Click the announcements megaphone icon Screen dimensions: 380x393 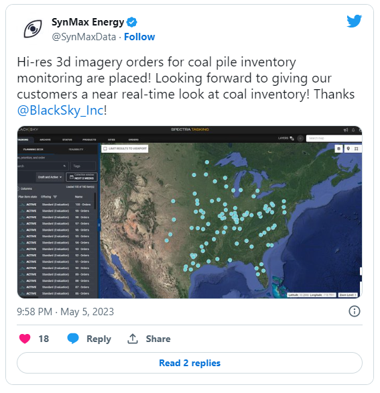(346, 129)
